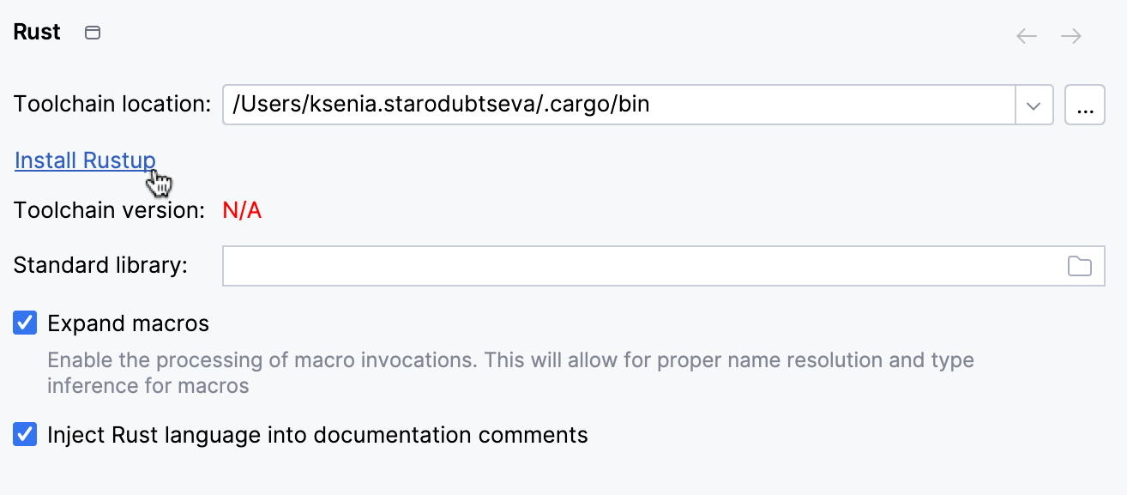Image resolution: width=1127 pixels, height=495 pixels.
Task: Open the dialog-view icon beside the Rust heading
Action: [x=92, y=32]
